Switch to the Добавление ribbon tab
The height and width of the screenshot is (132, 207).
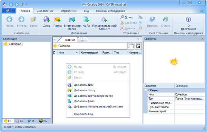click(x=45, y=11)
